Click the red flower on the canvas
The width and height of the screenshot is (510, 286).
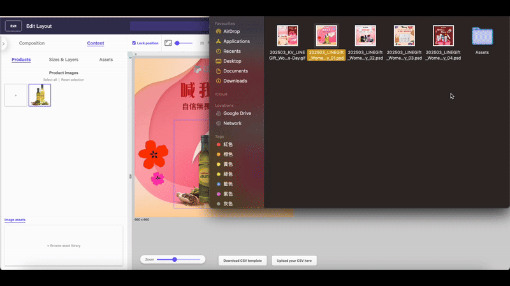153,154
